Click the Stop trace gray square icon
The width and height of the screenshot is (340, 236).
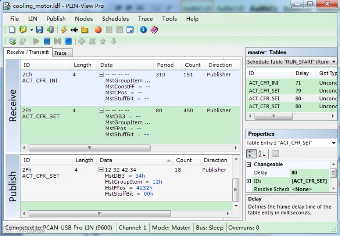119,30
